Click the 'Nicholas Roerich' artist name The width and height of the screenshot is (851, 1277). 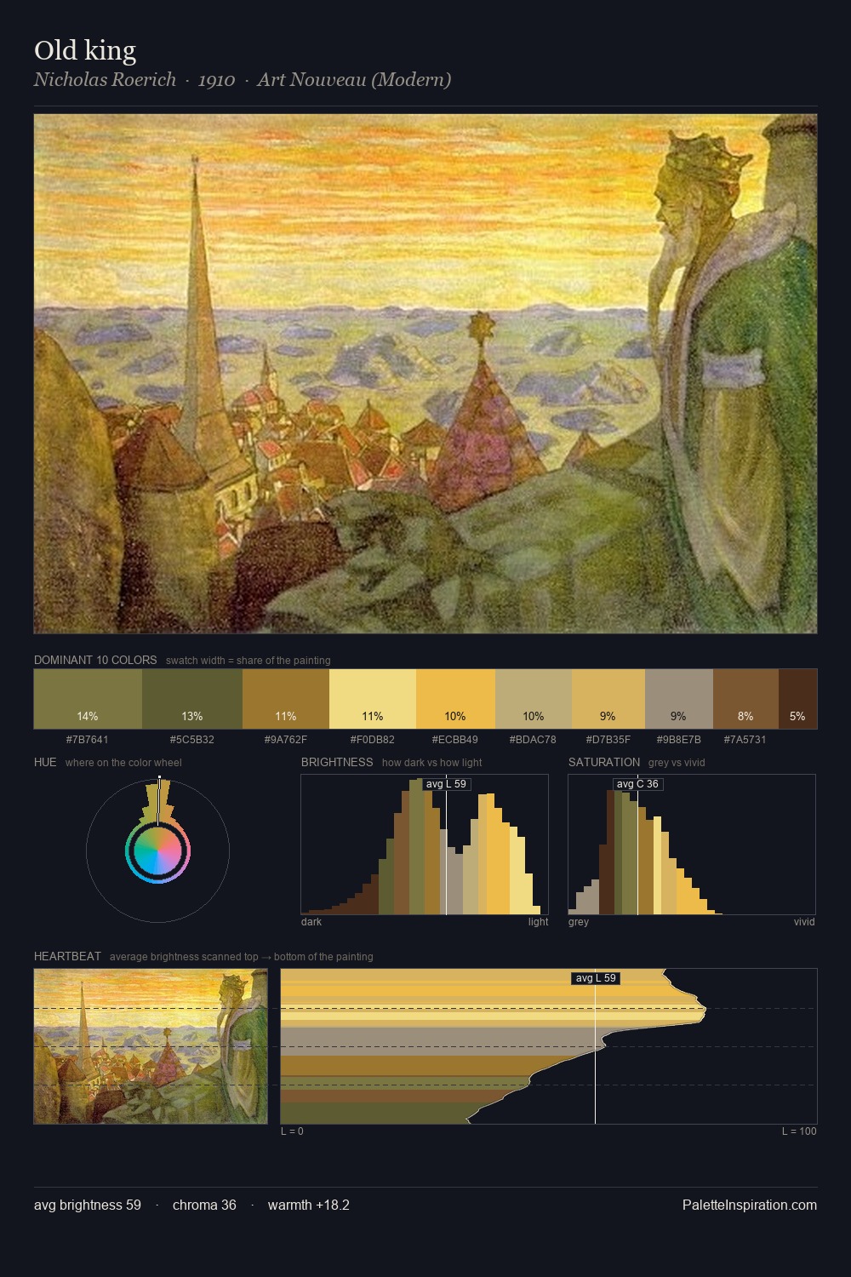[105, 80]
